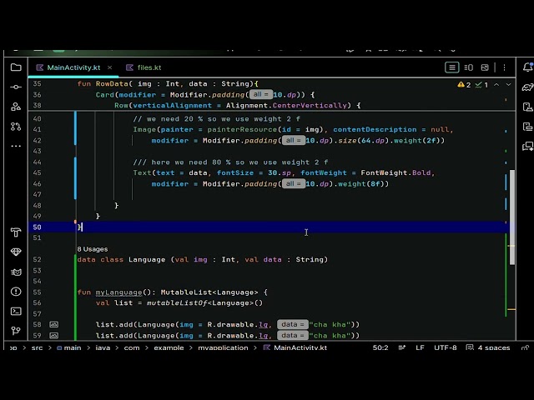
Task: Open the Pull Requests tool window
Action: 16,127
